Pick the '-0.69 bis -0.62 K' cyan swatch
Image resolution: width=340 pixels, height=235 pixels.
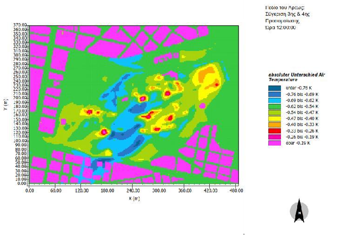coord(274,101)
